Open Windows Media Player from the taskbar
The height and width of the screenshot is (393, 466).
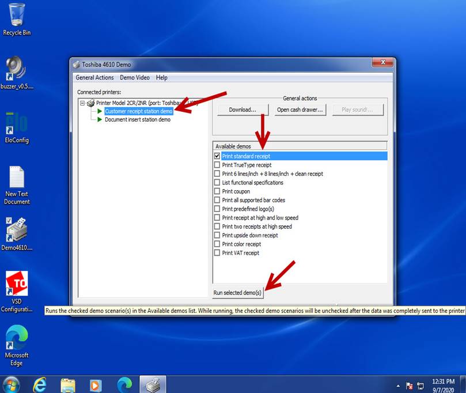96,384
